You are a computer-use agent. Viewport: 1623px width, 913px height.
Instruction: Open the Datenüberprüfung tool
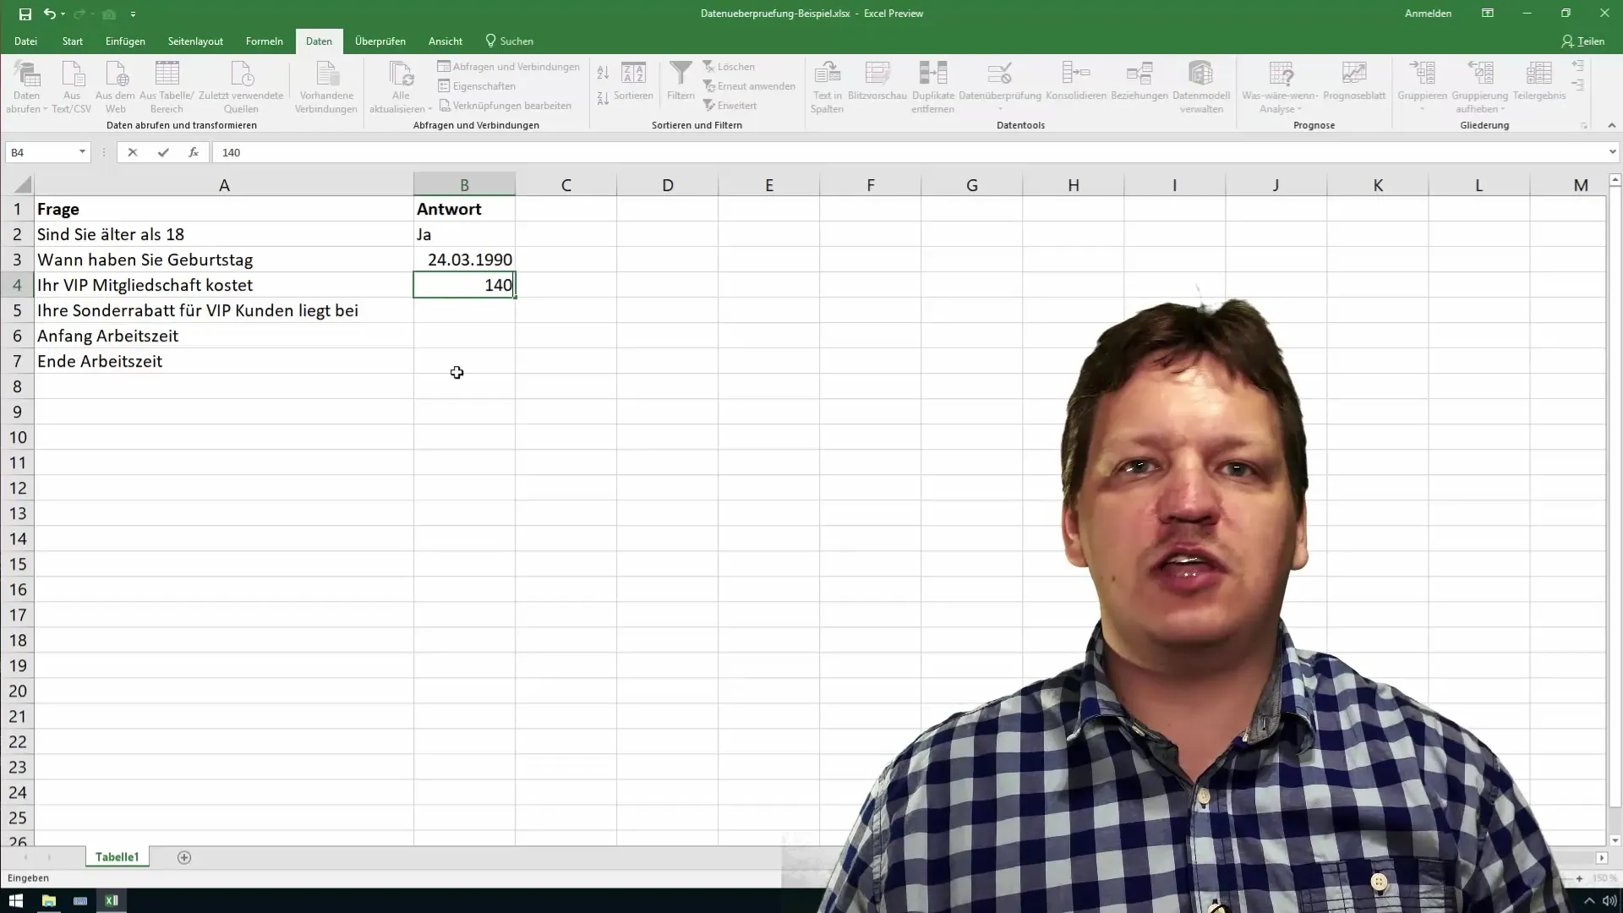point(1000,86)
